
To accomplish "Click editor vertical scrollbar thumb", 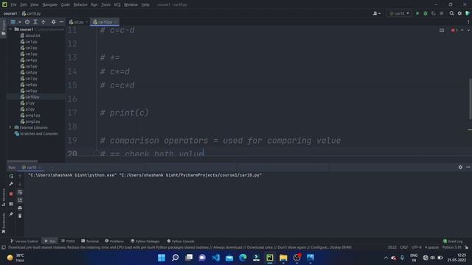I will coord(470,99).
